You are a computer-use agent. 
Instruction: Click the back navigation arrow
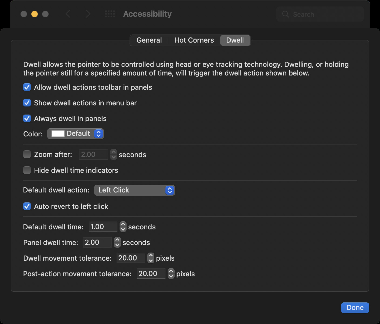pos(68,14)
